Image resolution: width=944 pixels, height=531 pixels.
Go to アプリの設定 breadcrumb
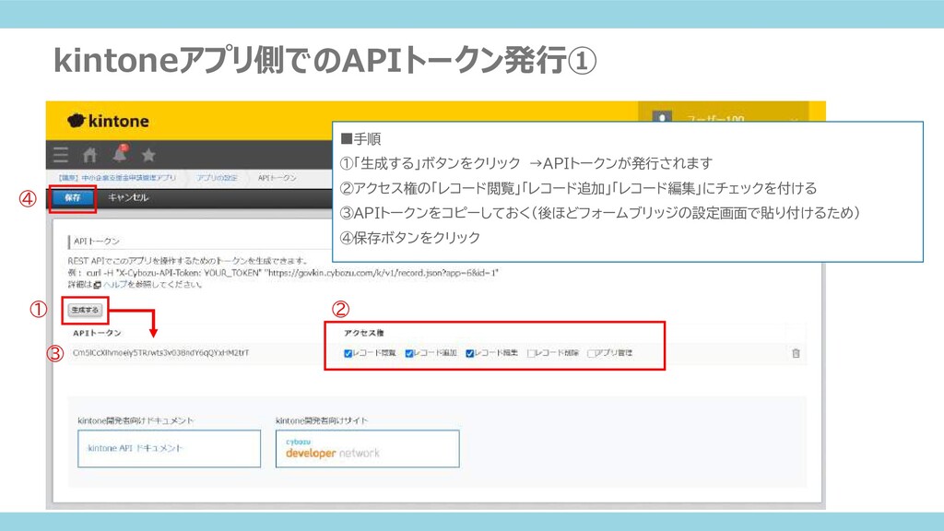click(217, 178)
